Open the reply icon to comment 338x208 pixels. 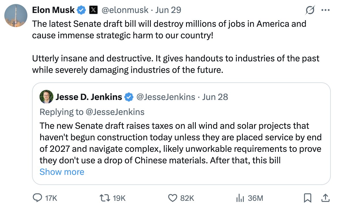(38, 198)
